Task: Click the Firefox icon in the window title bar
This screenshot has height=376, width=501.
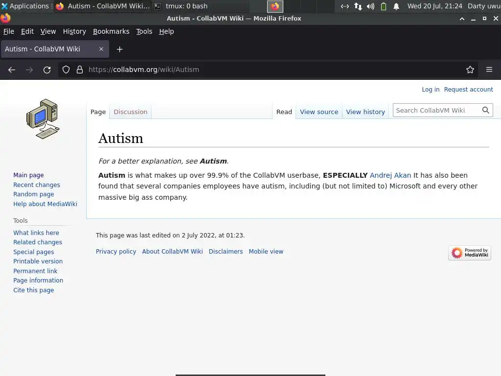Action: [5, 18]
